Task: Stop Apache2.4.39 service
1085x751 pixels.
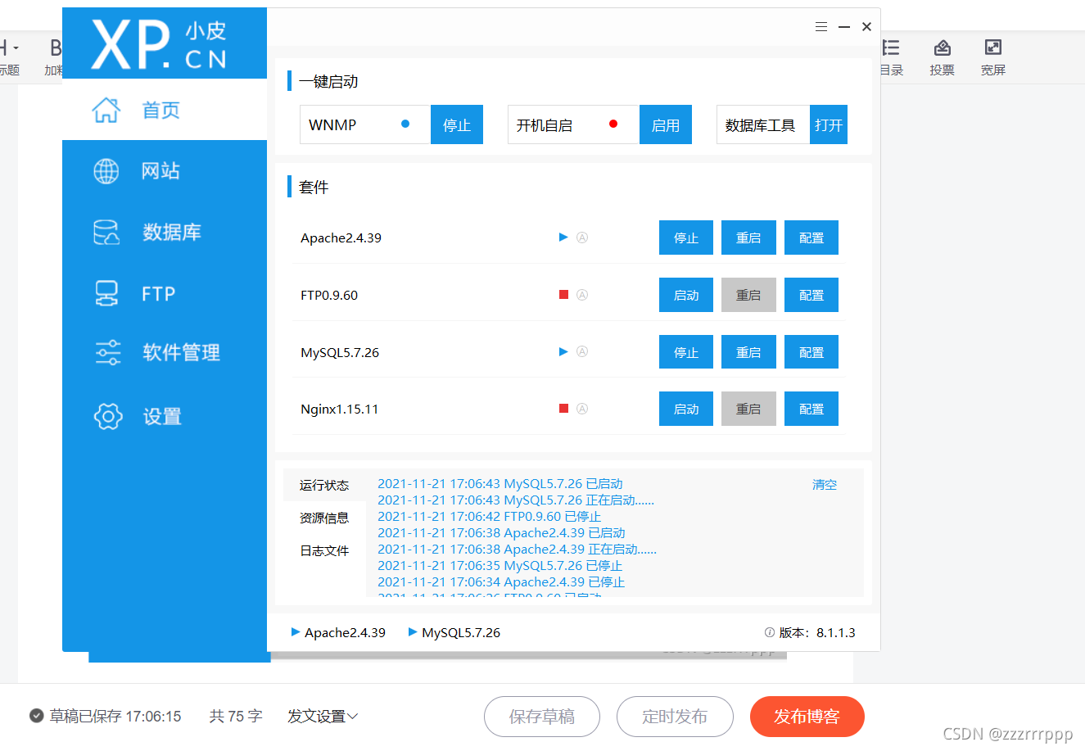Action: coord(686,238)
